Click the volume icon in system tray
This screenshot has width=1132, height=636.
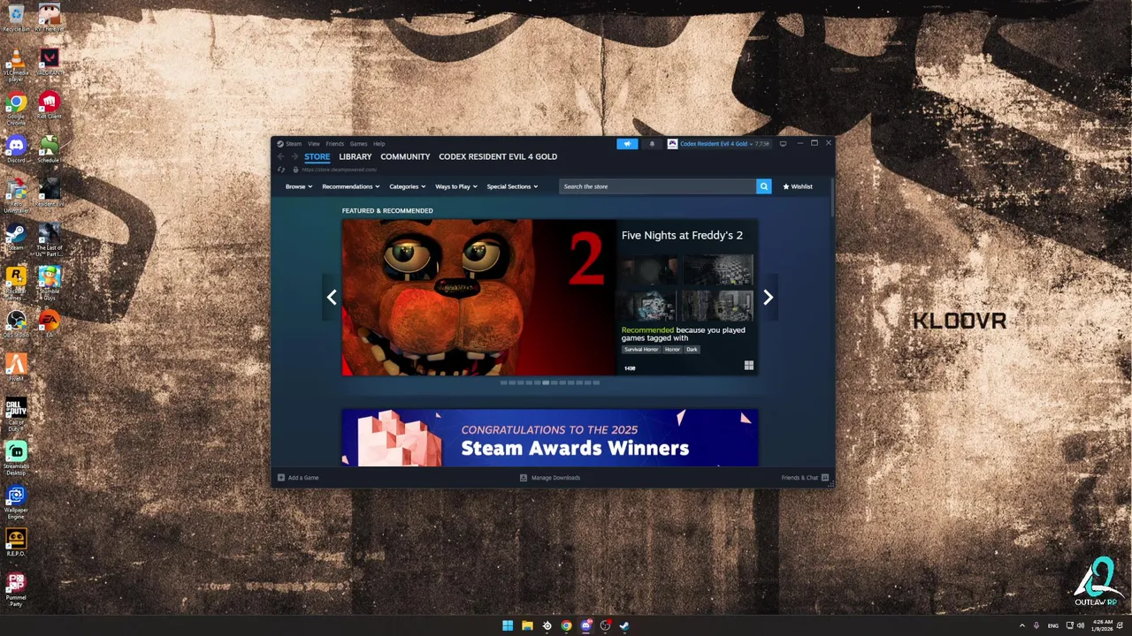coord(1081,625)
